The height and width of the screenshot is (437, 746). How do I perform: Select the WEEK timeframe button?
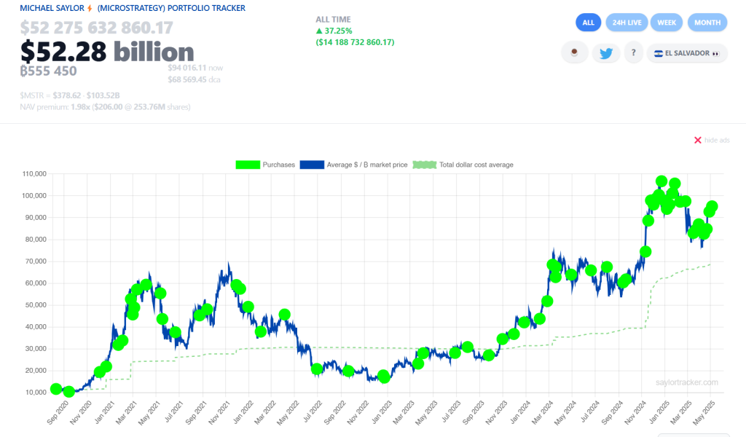click(667, 22)
